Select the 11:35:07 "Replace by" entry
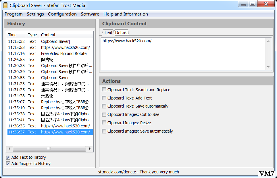The image size is (277, 178). (50, 102)
